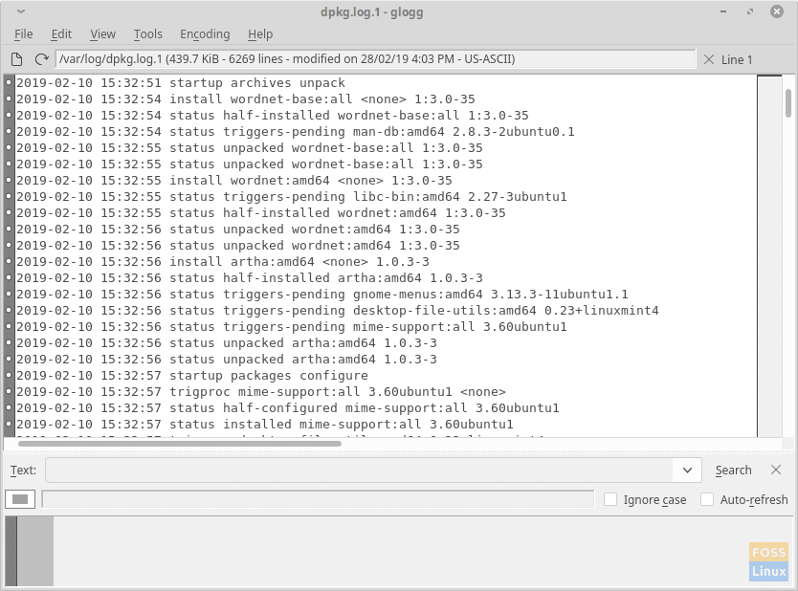Mark the 'triggers-pending desktop-file-utils:amd64' line bullet
The height and width of the screenshot is (591, 798).
pyautogui.click(x=9, y=310)
